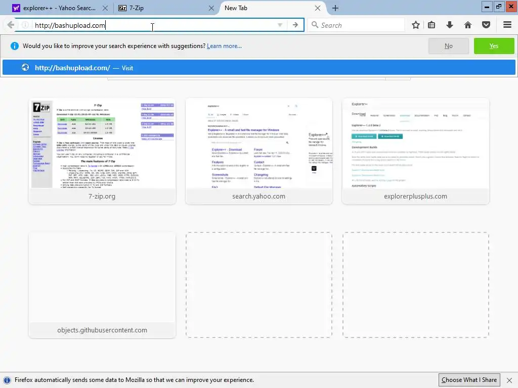Screen dimensions: 518x388
Task: Close the 7-Zip tab
Action: [211, 8]
